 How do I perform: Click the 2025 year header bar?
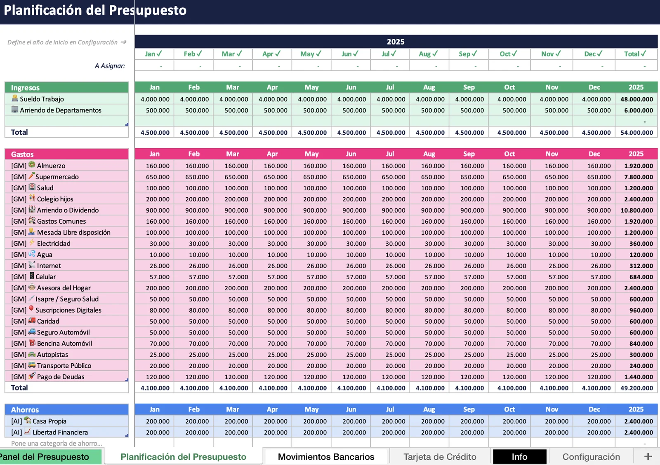[x=396, y=42]
